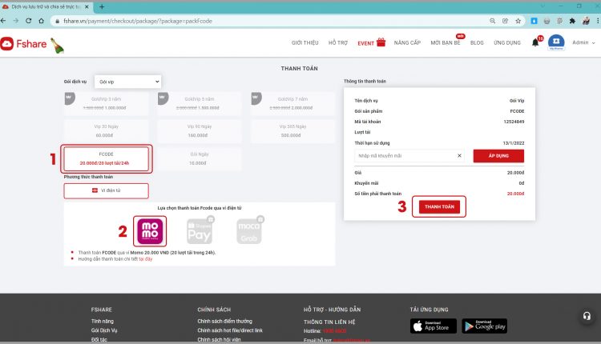601x344 pixels.
Task: Select the Vip 365 Ngày package
Action: (x=292, y=131)
